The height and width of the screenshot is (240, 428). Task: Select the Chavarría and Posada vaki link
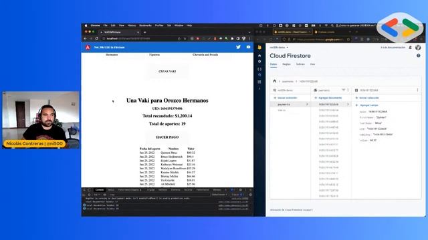click(x=205, y=55)
